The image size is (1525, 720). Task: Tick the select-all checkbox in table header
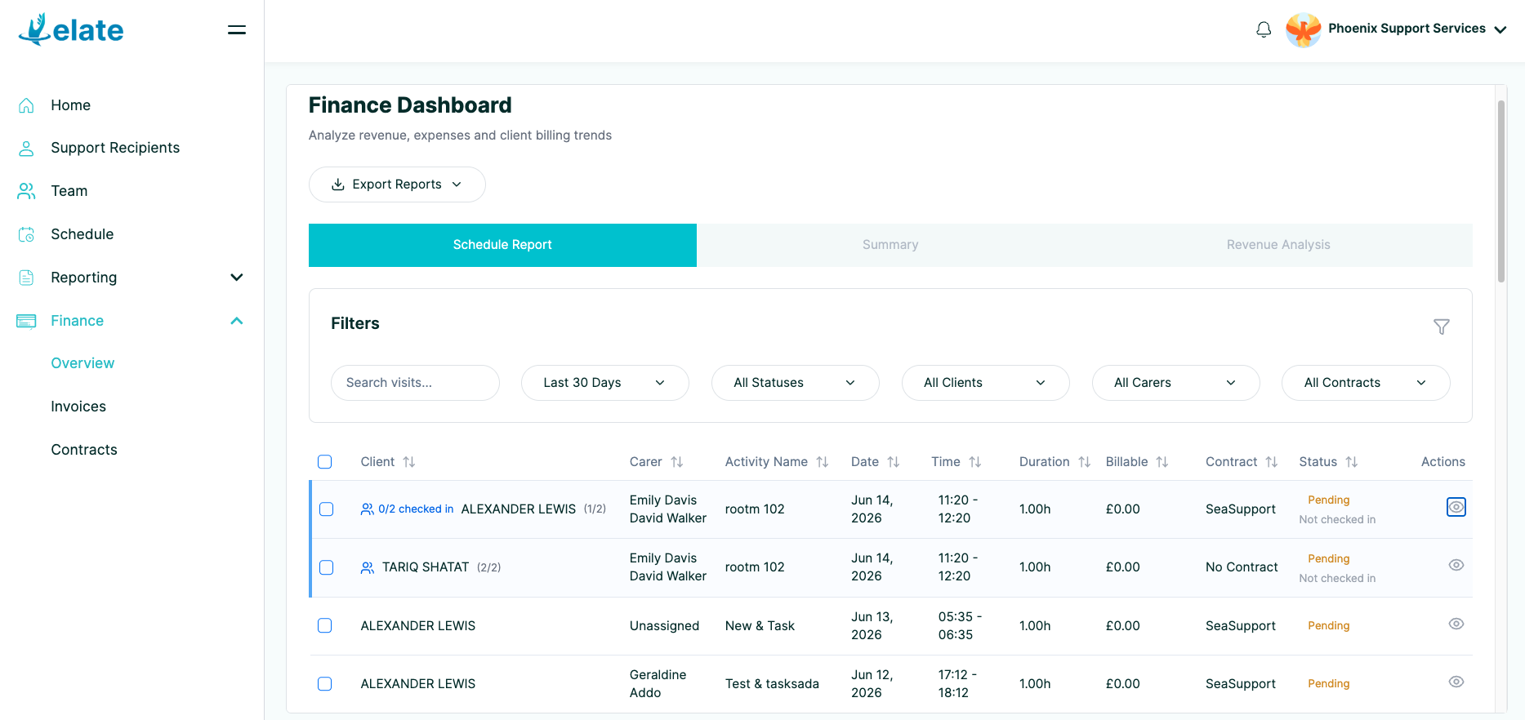(325, 462)
